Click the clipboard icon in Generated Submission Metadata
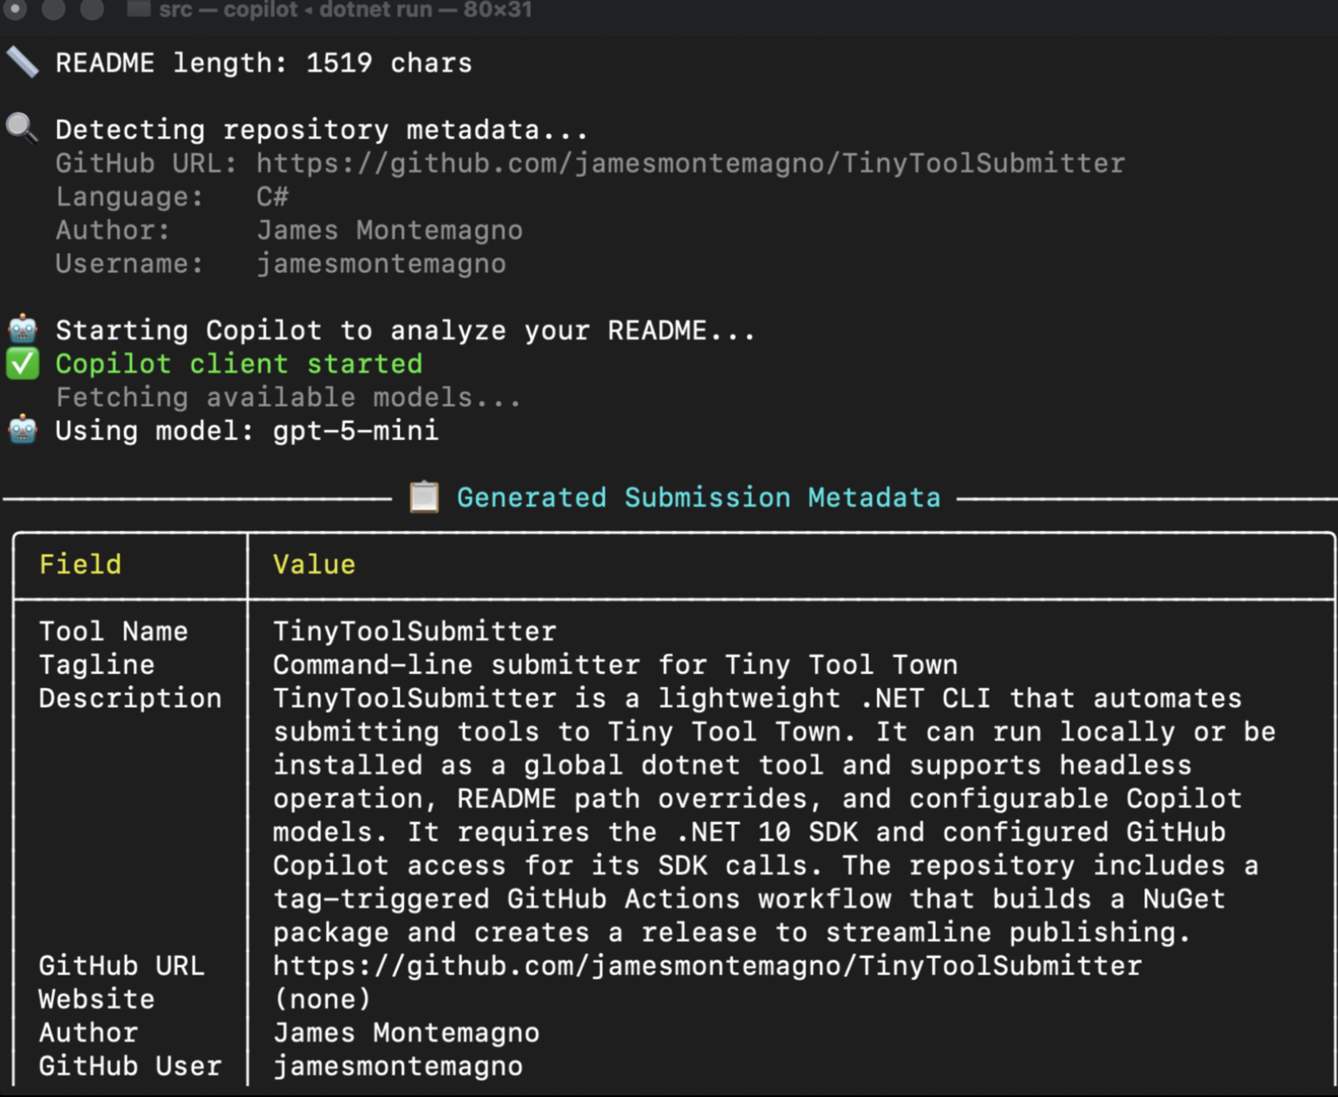This screenshot has width=1338, height=1097. click(424, 497)
